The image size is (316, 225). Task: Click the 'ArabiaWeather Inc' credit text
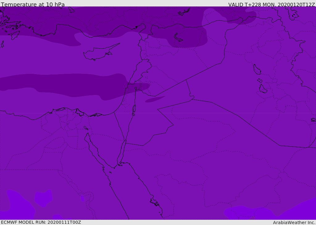pos(294,223)
